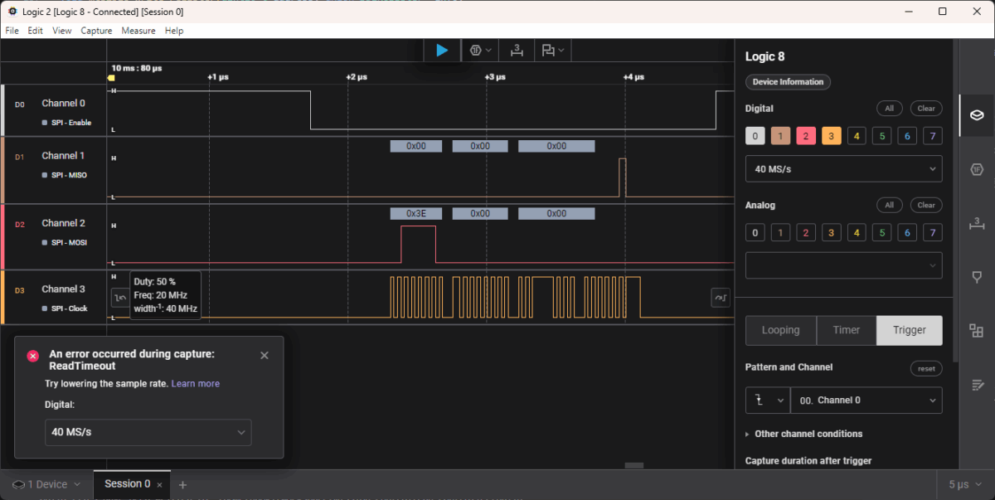The image size is (995, 500).
Task: Add a new session with the plus tab
Action: (183, 484)
